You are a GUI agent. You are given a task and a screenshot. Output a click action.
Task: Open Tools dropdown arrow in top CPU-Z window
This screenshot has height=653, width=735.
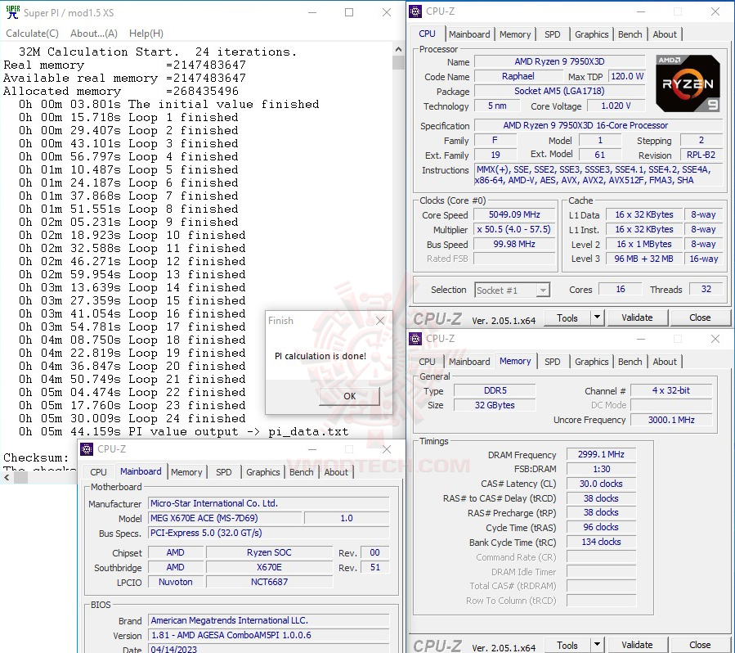[x=597, y=317]
